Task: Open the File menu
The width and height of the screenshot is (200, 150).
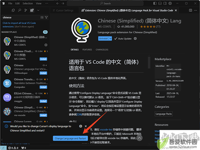Action: tap(10, 3)
